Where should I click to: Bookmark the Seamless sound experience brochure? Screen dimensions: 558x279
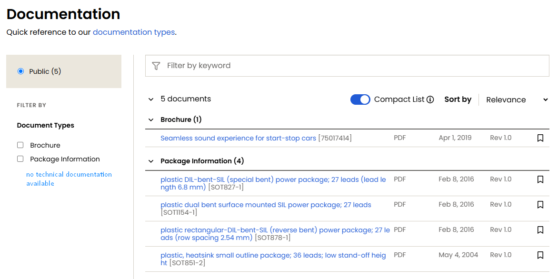click(x=540, y=138)
